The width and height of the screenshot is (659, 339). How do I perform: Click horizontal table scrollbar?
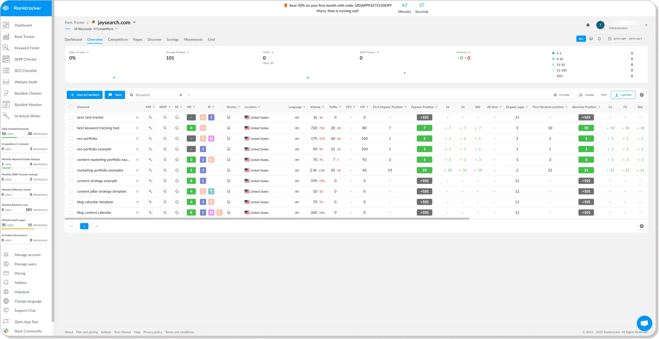pos(267,219)
